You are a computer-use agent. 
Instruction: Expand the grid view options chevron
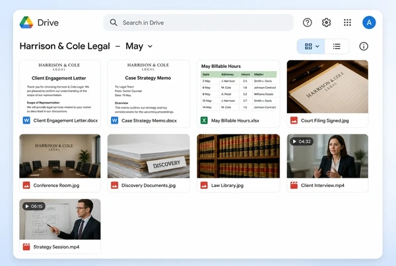point(317,46)
